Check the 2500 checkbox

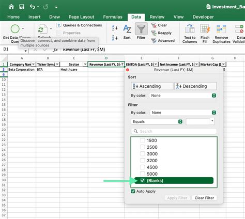tap(142, 147)
